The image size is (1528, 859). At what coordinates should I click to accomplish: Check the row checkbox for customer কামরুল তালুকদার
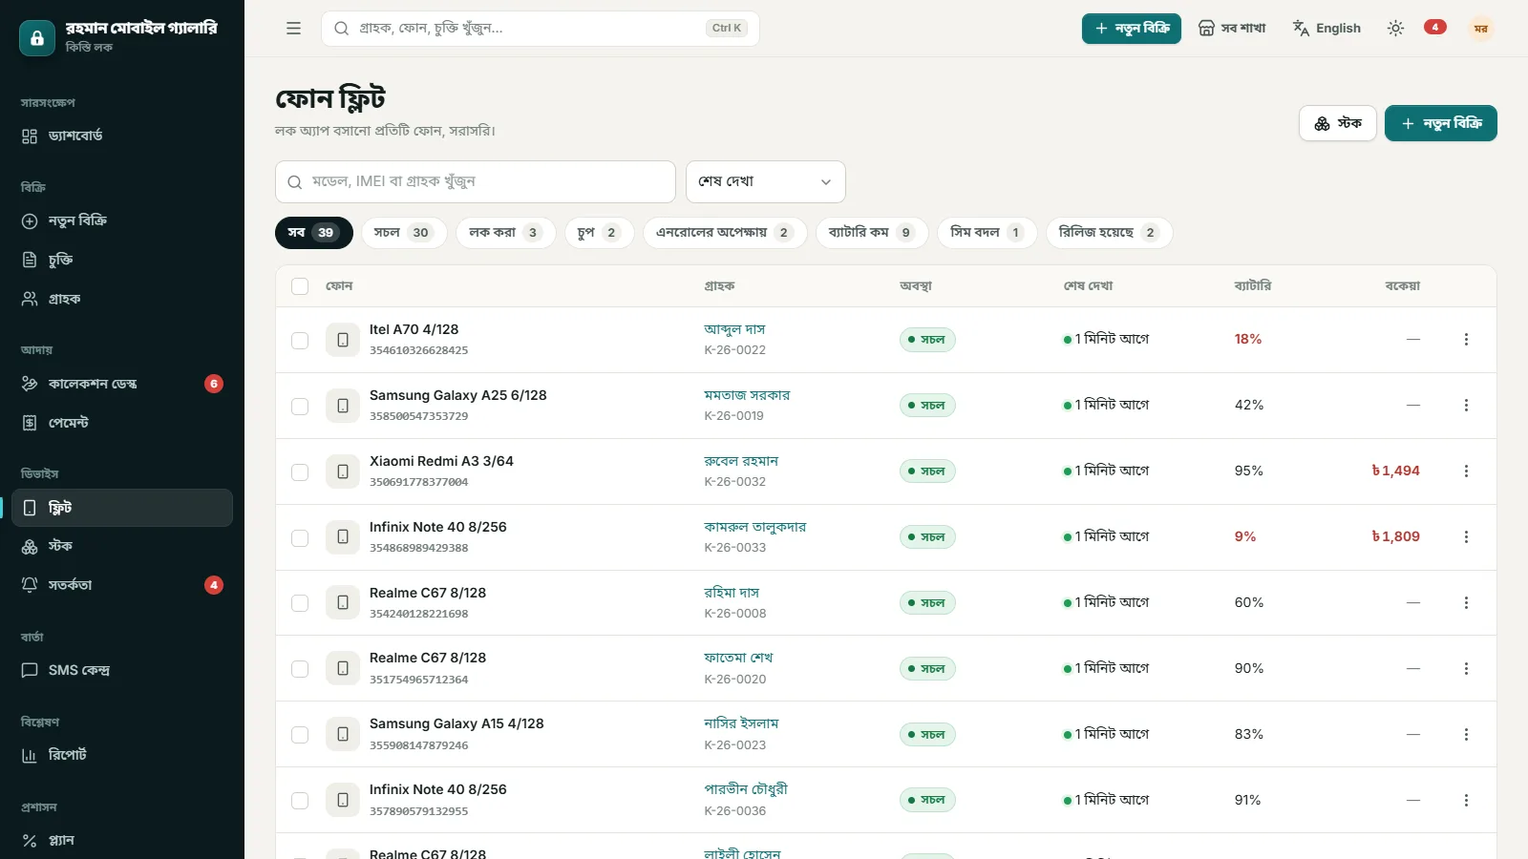tap(300, 538)
